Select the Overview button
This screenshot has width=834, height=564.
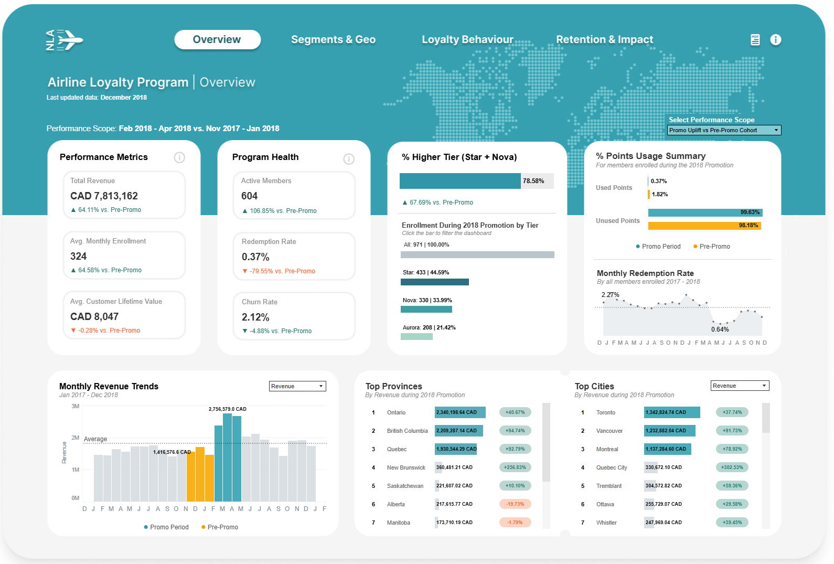217,40
